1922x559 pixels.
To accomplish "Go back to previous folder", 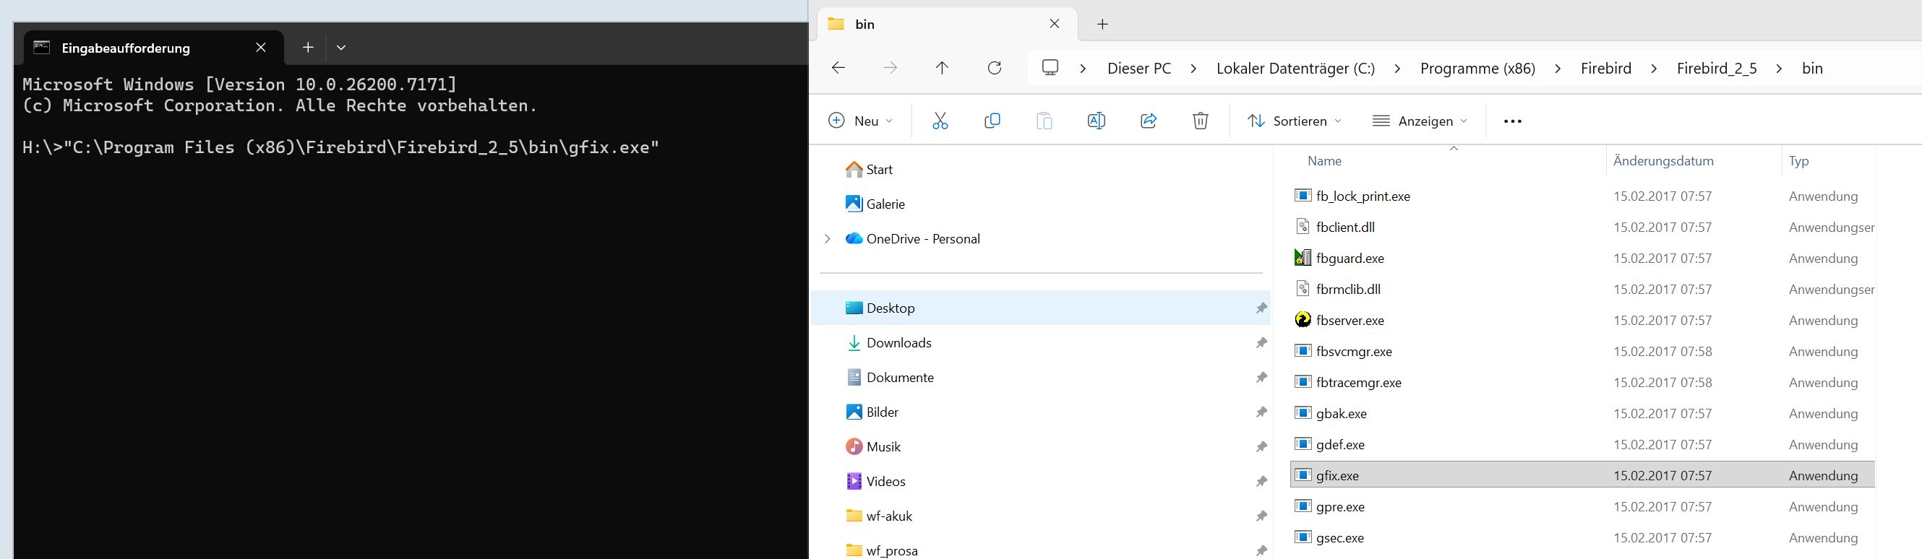I will [838, 69].
